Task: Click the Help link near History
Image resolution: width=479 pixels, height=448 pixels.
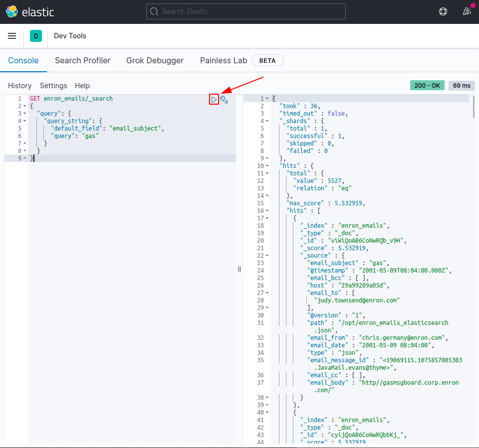Action: point(82,86)
